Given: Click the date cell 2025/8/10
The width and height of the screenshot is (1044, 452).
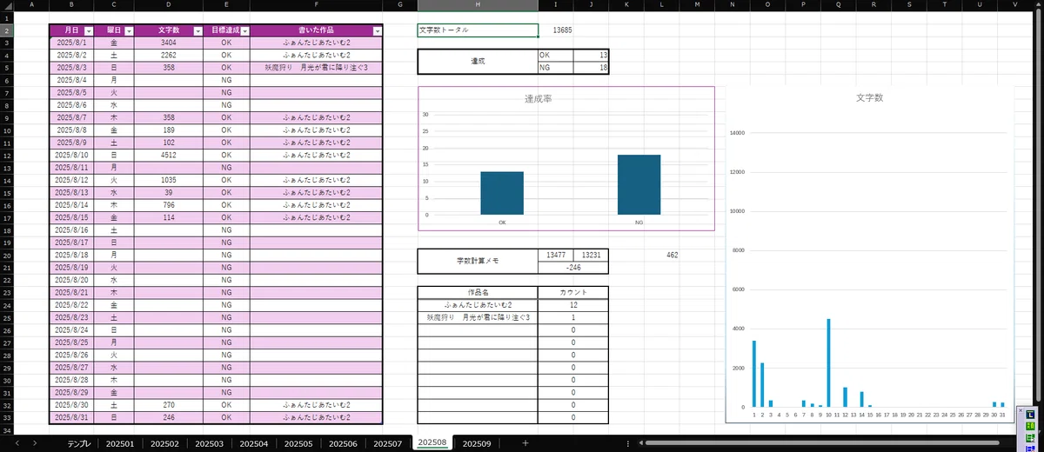Looking at the screenshot, I should point(71,156).
